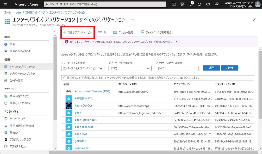Open the eden idtoken test application
Image resolution: width=262 pixels, height=154 pixels.
point(85,120)
